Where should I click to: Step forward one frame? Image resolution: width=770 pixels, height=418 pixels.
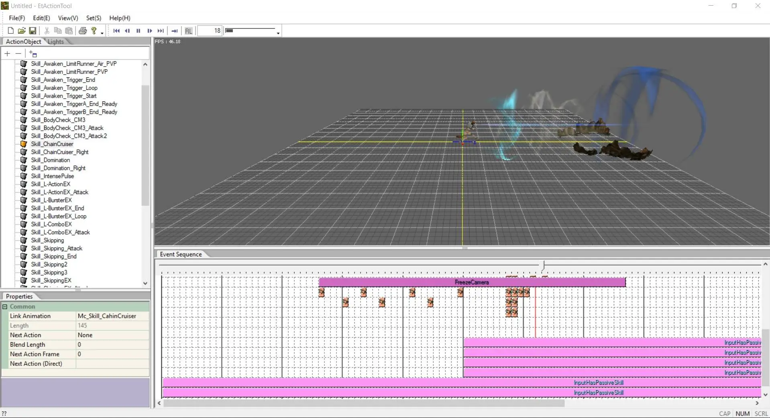[149, 30]
